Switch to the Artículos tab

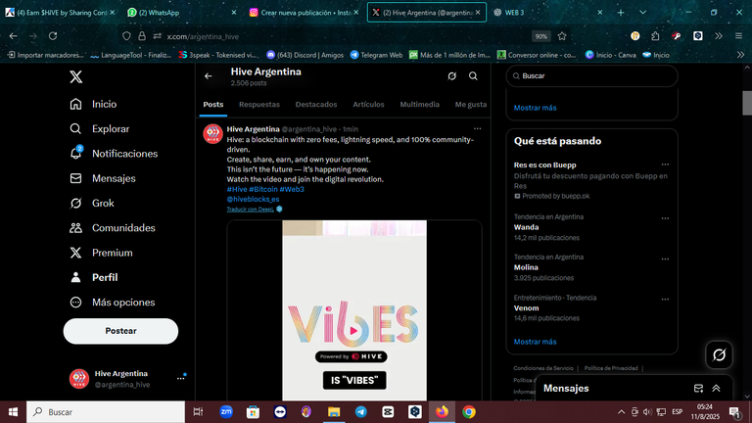368,105
